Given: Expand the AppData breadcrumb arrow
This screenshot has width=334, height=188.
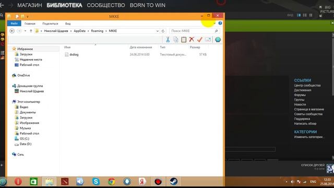Looking at the screenshot, I should point(88,31).
